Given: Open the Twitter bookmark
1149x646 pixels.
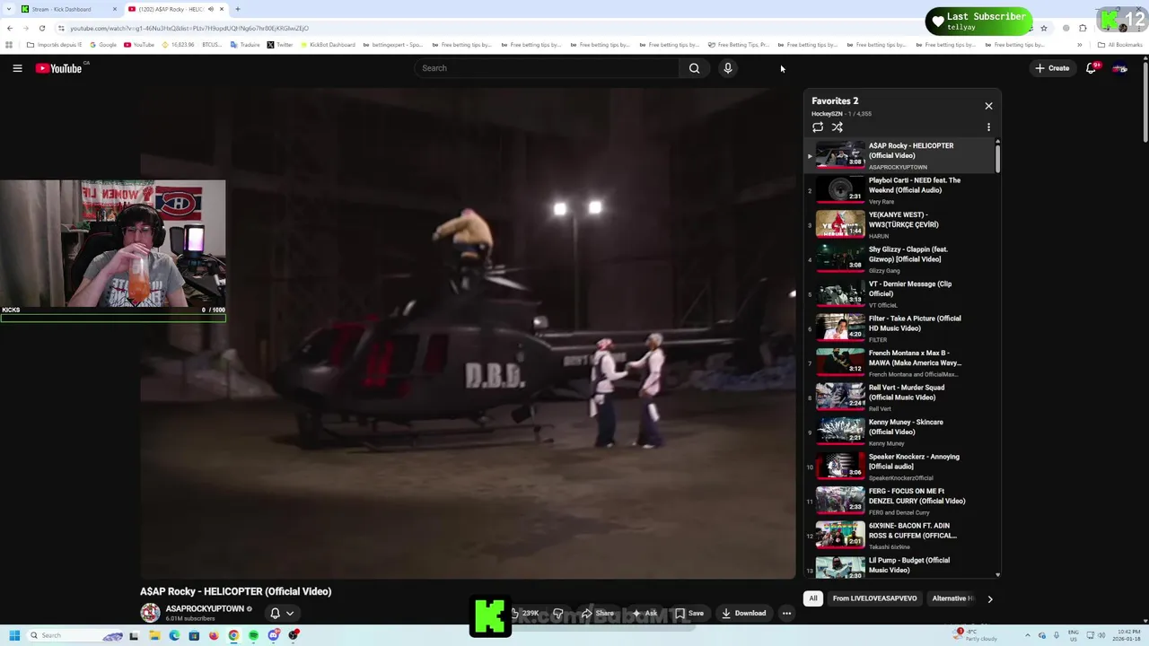Looking at the screenshot, I should pos(280,44).
